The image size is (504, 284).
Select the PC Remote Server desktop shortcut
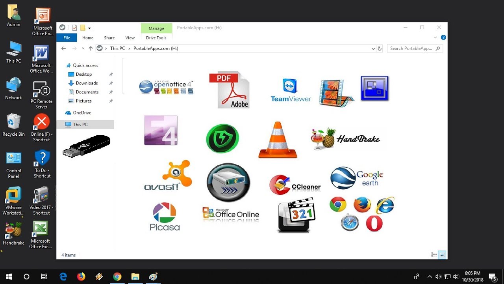pos(41,95)
